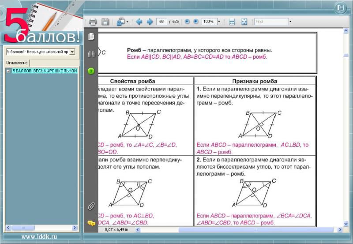The image size is (353, 244).
Task: Open the Pages panel in the sidebar
Action: pyautogui.click(x=91, y=36)
